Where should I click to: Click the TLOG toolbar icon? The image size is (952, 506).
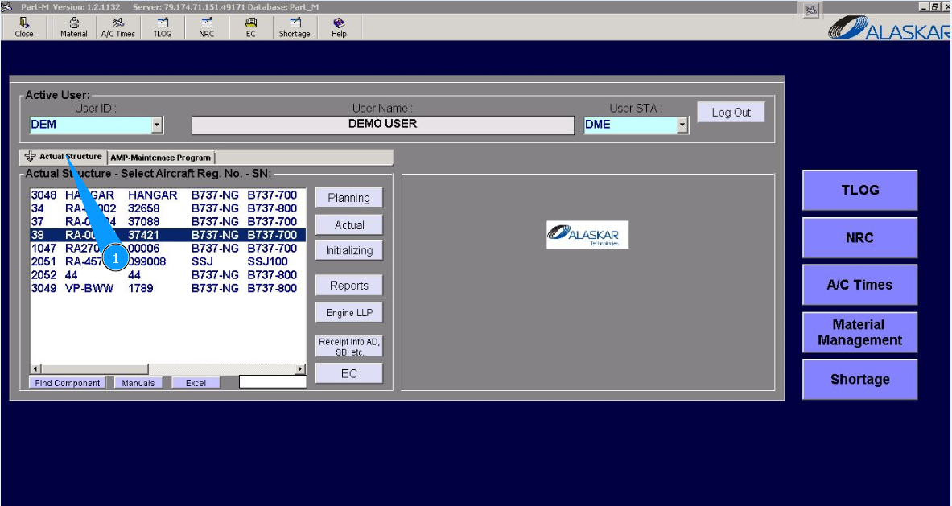(x=163, y=27)
